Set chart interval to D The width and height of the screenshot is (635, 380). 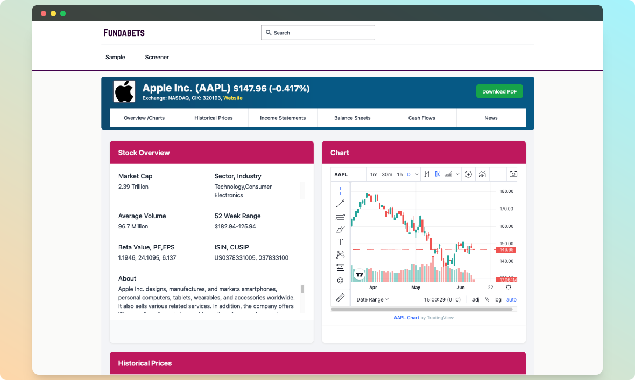click(x=408, y=175)
